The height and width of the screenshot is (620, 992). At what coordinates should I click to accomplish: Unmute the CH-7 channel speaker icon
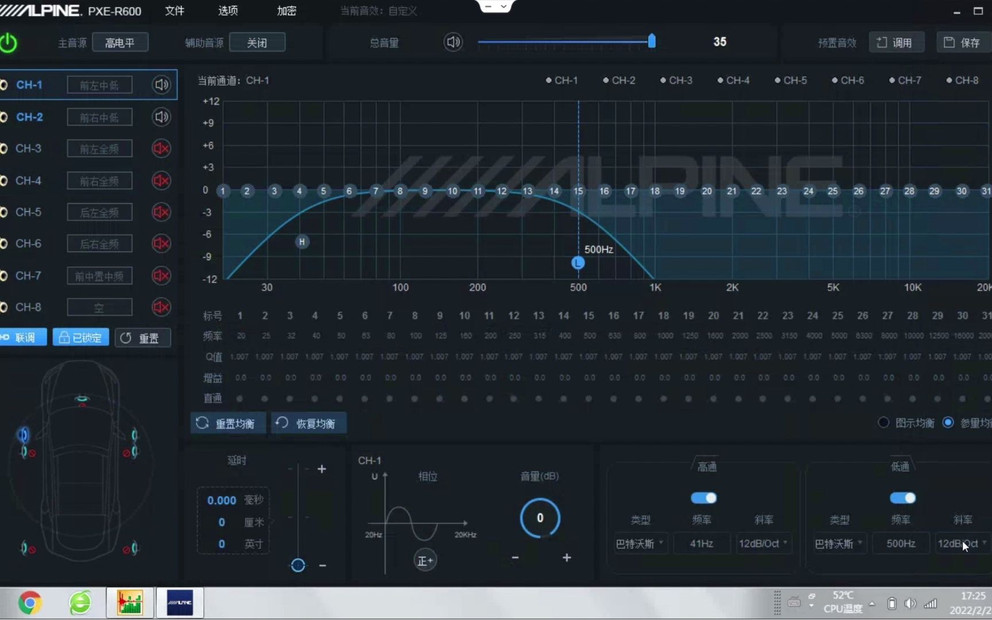[x=161, y=276]
